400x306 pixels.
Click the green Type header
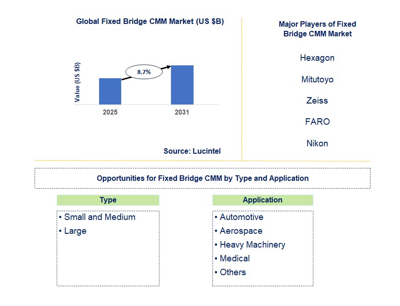[x=108, y=200]
